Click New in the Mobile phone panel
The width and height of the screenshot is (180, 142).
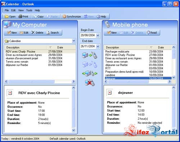point(112,33)
